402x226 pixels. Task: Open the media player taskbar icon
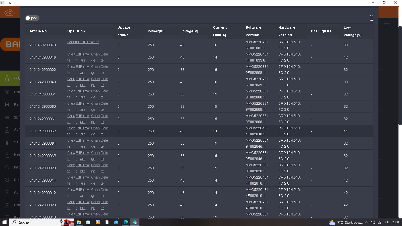98,222
